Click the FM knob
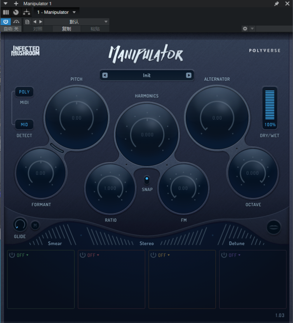 [x=183, y=188]
